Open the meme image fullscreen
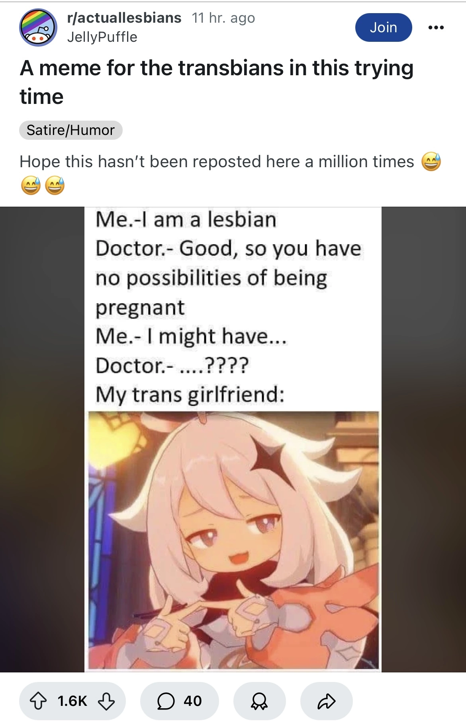466x721 pixels. (233, 440)
